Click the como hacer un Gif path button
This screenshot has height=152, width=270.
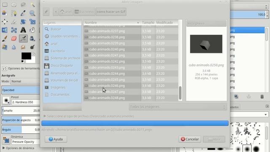pyautogui.click(x=111, y=12)
